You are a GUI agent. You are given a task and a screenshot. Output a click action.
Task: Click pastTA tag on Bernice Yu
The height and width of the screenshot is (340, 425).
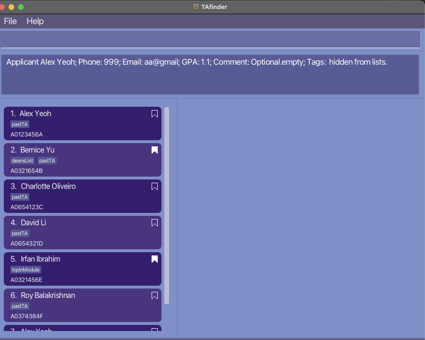tap(47, 161)
